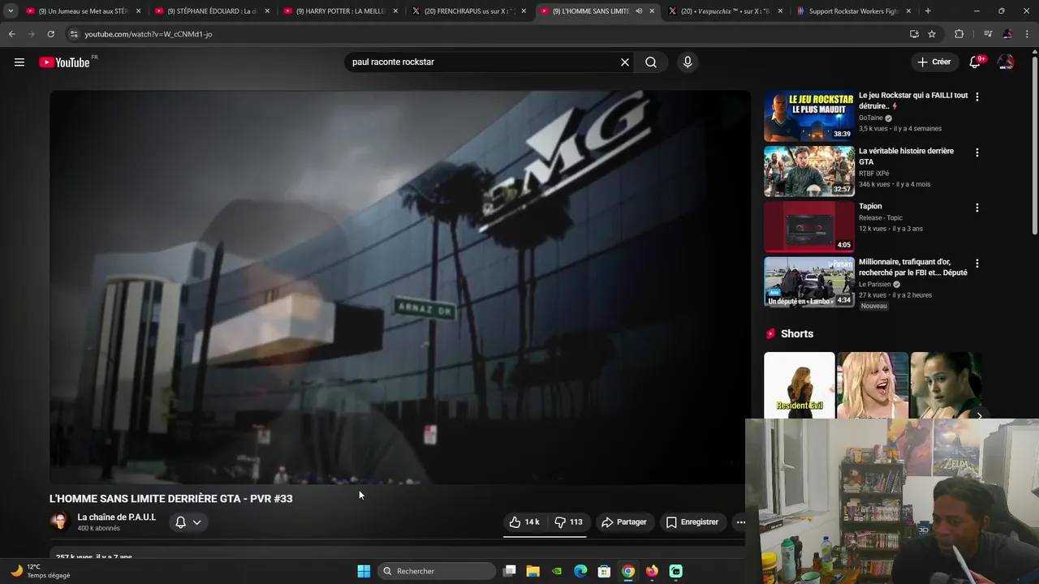Open Firefox from the taskbar
The width and height of the screenshot is (1039, 584).
click(x=652, y=571)
